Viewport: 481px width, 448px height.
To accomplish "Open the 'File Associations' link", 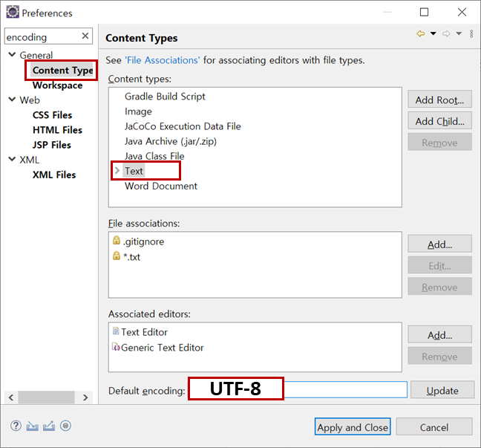I will [x=163, y=60].
